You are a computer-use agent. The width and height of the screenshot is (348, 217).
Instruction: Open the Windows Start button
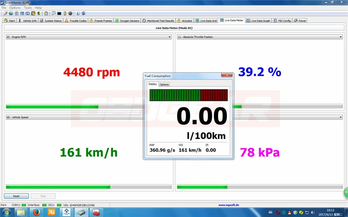pos(6,213)
